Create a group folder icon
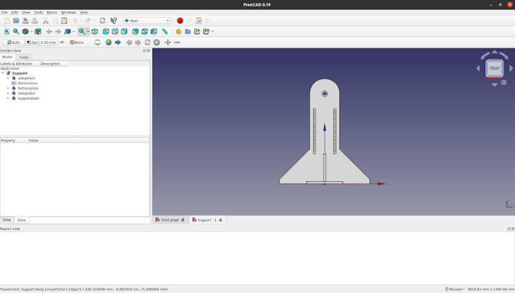This screenshot has width=515, height=293. coord(188,32)
